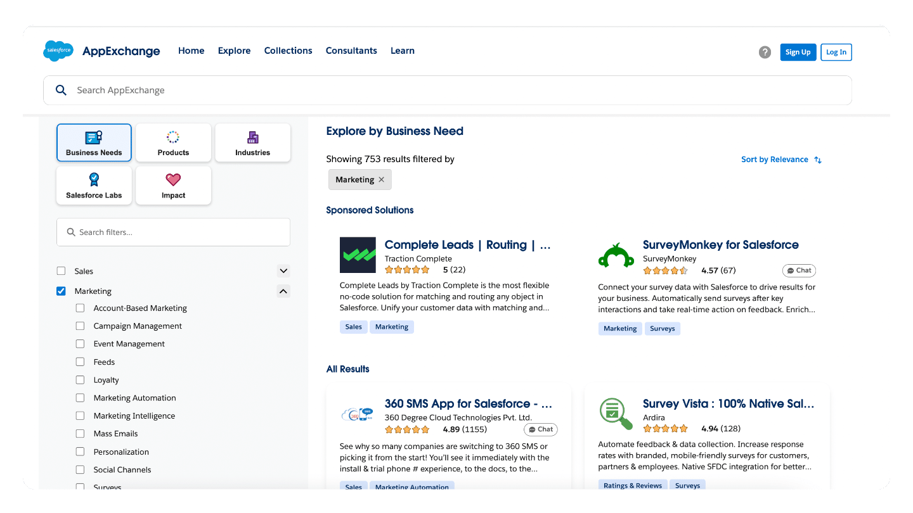Viewport: 913px width, 513px height.
Task: Check the Sales filter checkbox
Action: [62, 271]
